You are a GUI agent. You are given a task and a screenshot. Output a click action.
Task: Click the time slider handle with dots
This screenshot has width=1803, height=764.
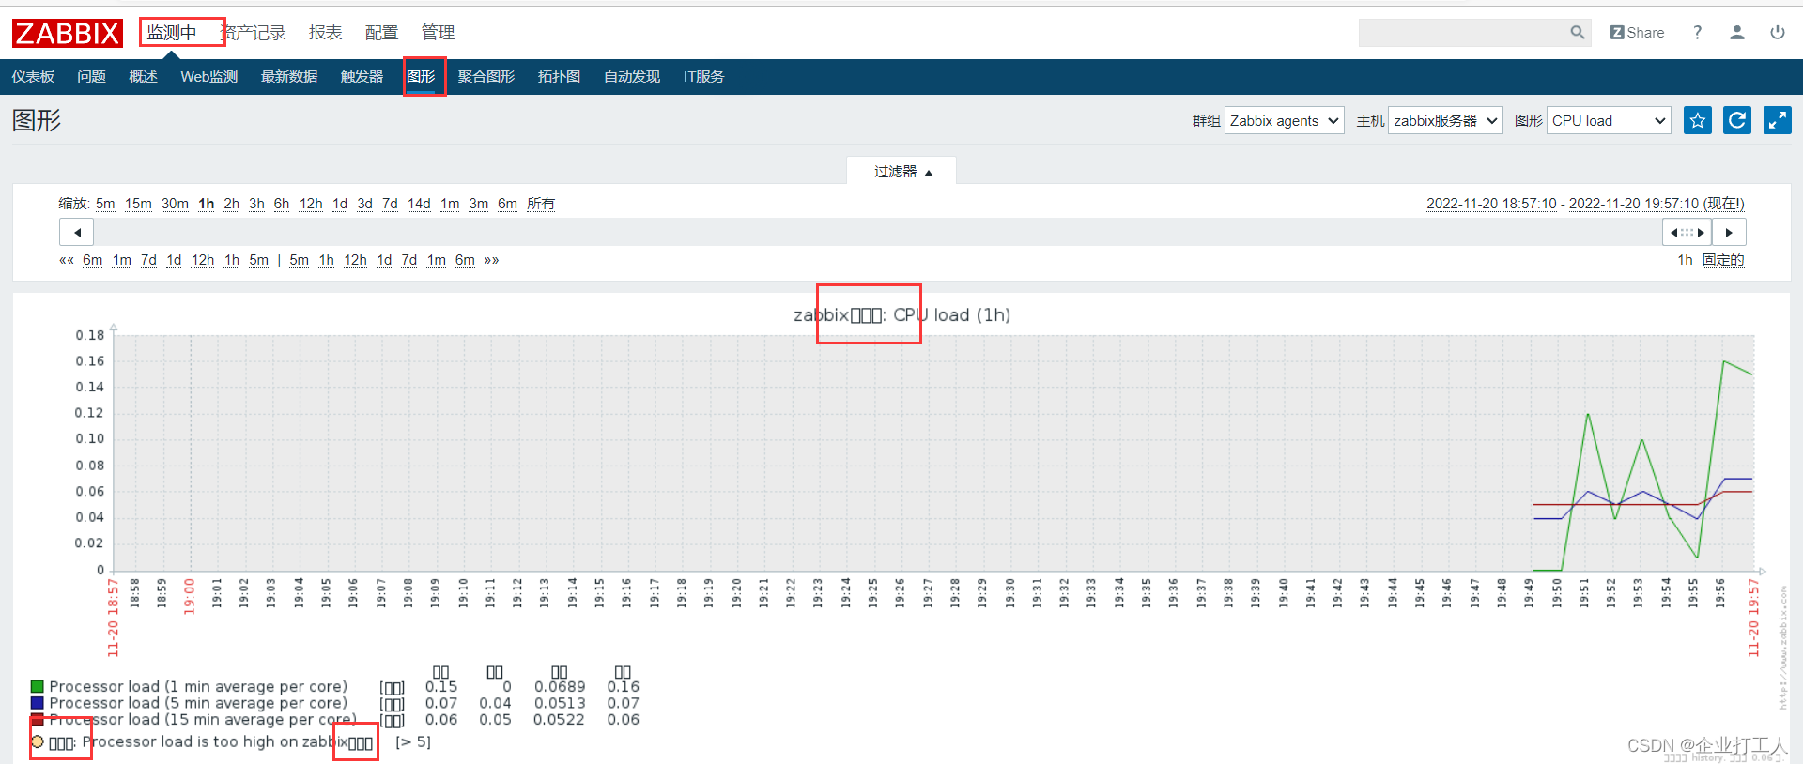[1687, 232]
